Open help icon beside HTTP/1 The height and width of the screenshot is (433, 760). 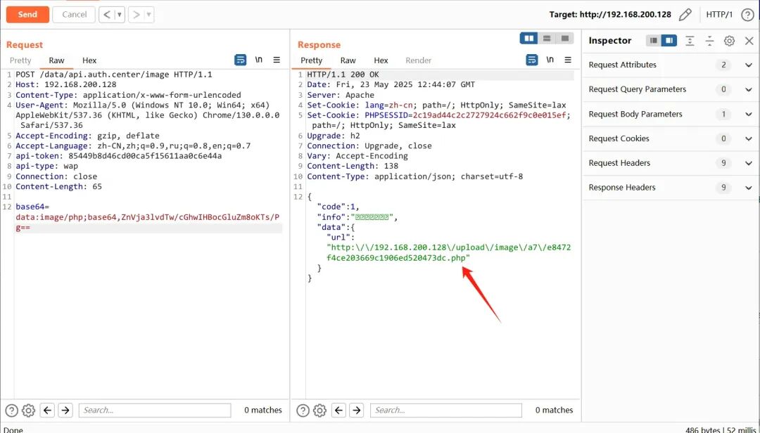(x=747, y=15)
